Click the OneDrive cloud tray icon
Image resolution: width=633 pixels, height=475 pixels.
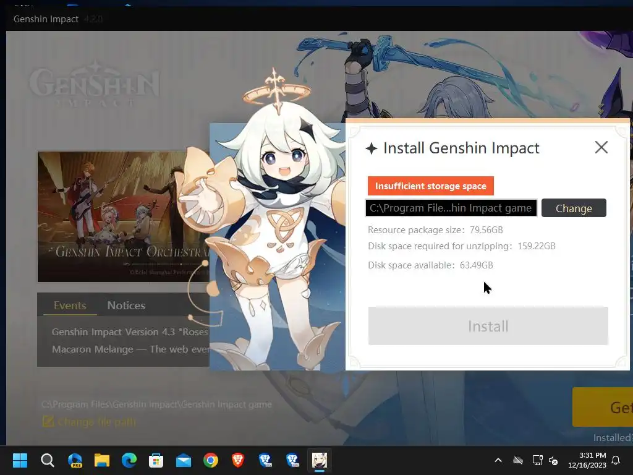pos(518,460)
